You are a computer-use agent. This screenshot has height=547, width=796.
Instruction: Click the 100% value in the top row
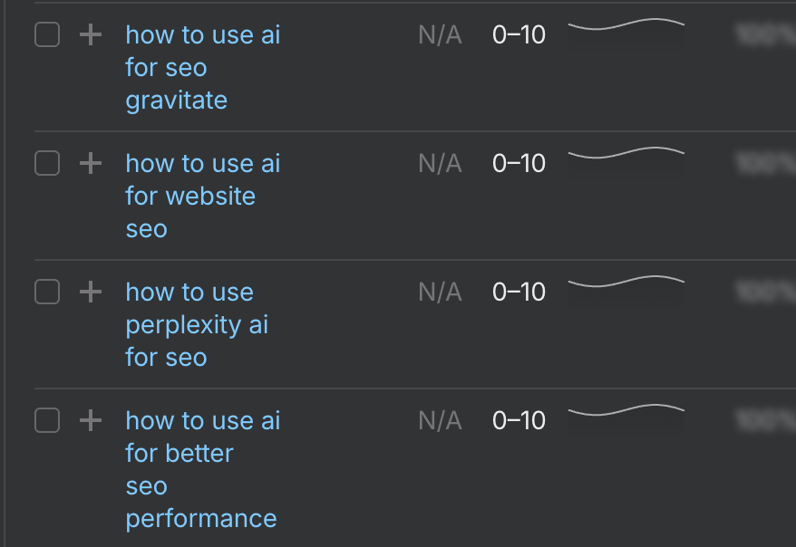coord(769,34)
